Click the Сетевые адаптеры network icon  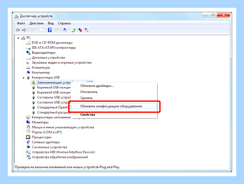[28, 142]
